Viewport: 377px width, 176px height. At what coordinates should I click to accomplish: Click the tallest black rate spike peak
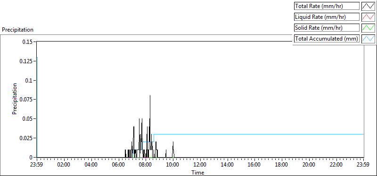coord(150,96)
